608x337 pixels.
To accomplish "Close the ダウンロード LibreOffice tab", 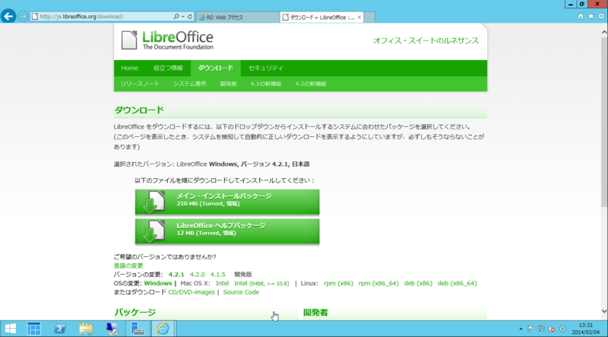I will click(x=359, y=17).
